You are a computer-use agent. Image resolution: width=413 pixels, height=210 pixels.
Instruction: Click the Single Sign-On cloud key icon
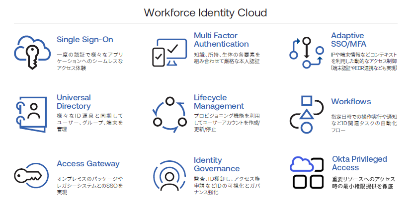(x=32, y=51)
